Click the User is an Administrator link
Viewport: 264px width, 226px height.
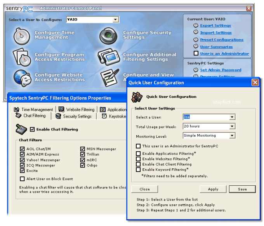(224, 53)
